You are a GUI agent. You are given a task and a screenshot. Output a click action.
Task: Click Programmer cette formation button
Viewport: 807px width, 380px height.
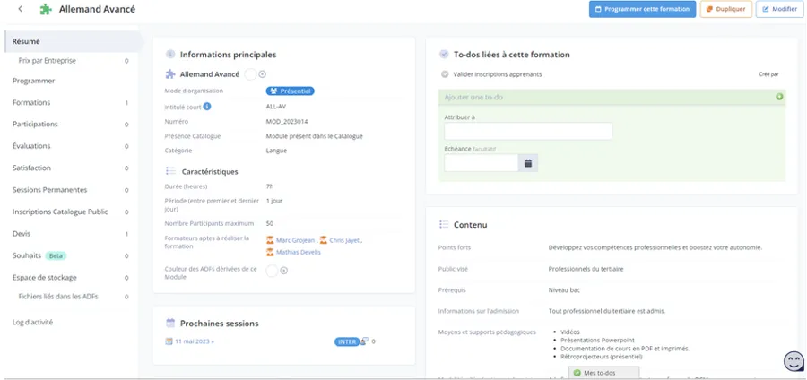(x=642, y=9)
